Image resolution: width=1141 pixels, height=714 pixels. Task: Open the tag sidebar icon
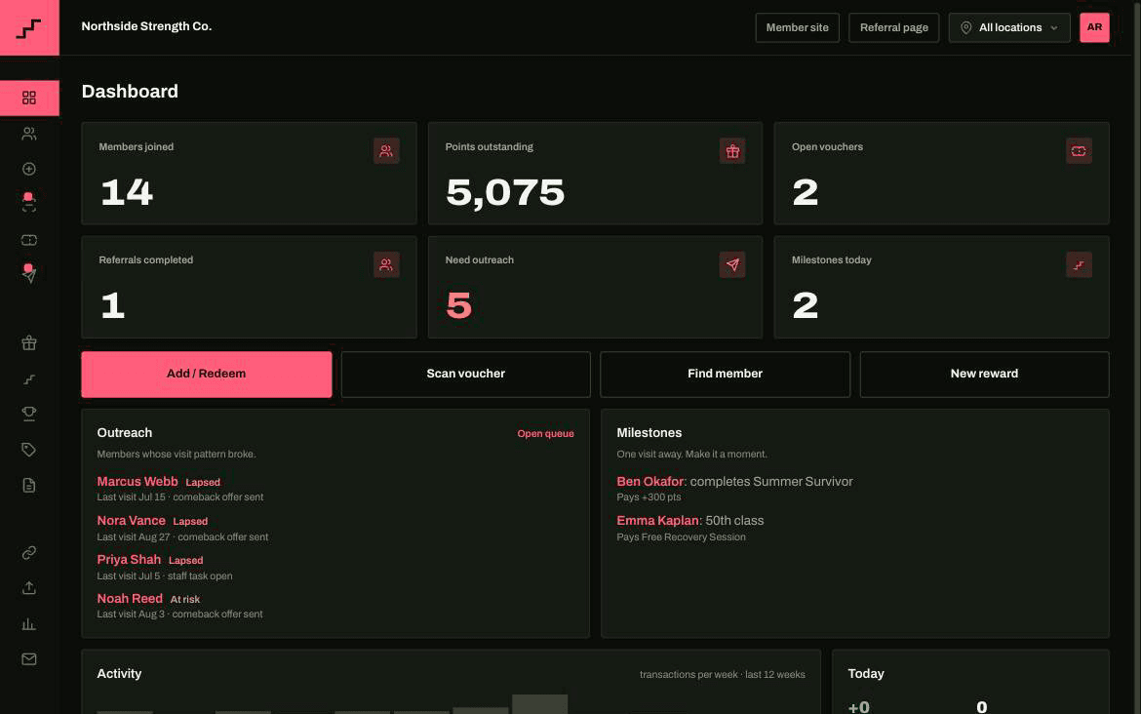(x=29, y=450)
